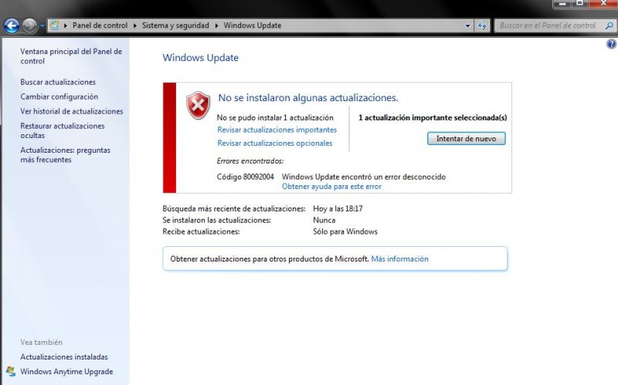618x385 pixels.
Task: Click 'Revisar actualizaciones importantes'
Action: [x=277, y=130]
